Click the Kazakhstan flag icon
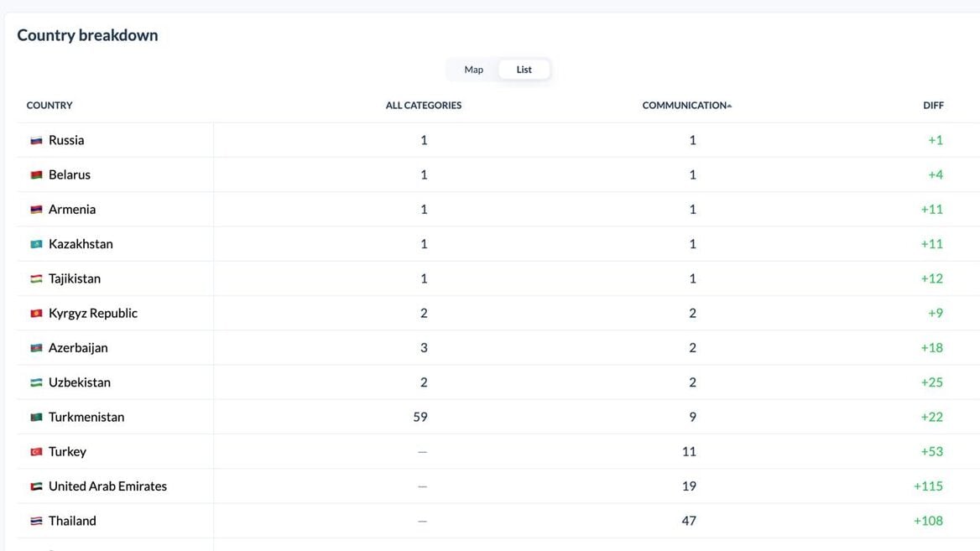The width and height of the screenshot is (980, 551). pos(36,244)
